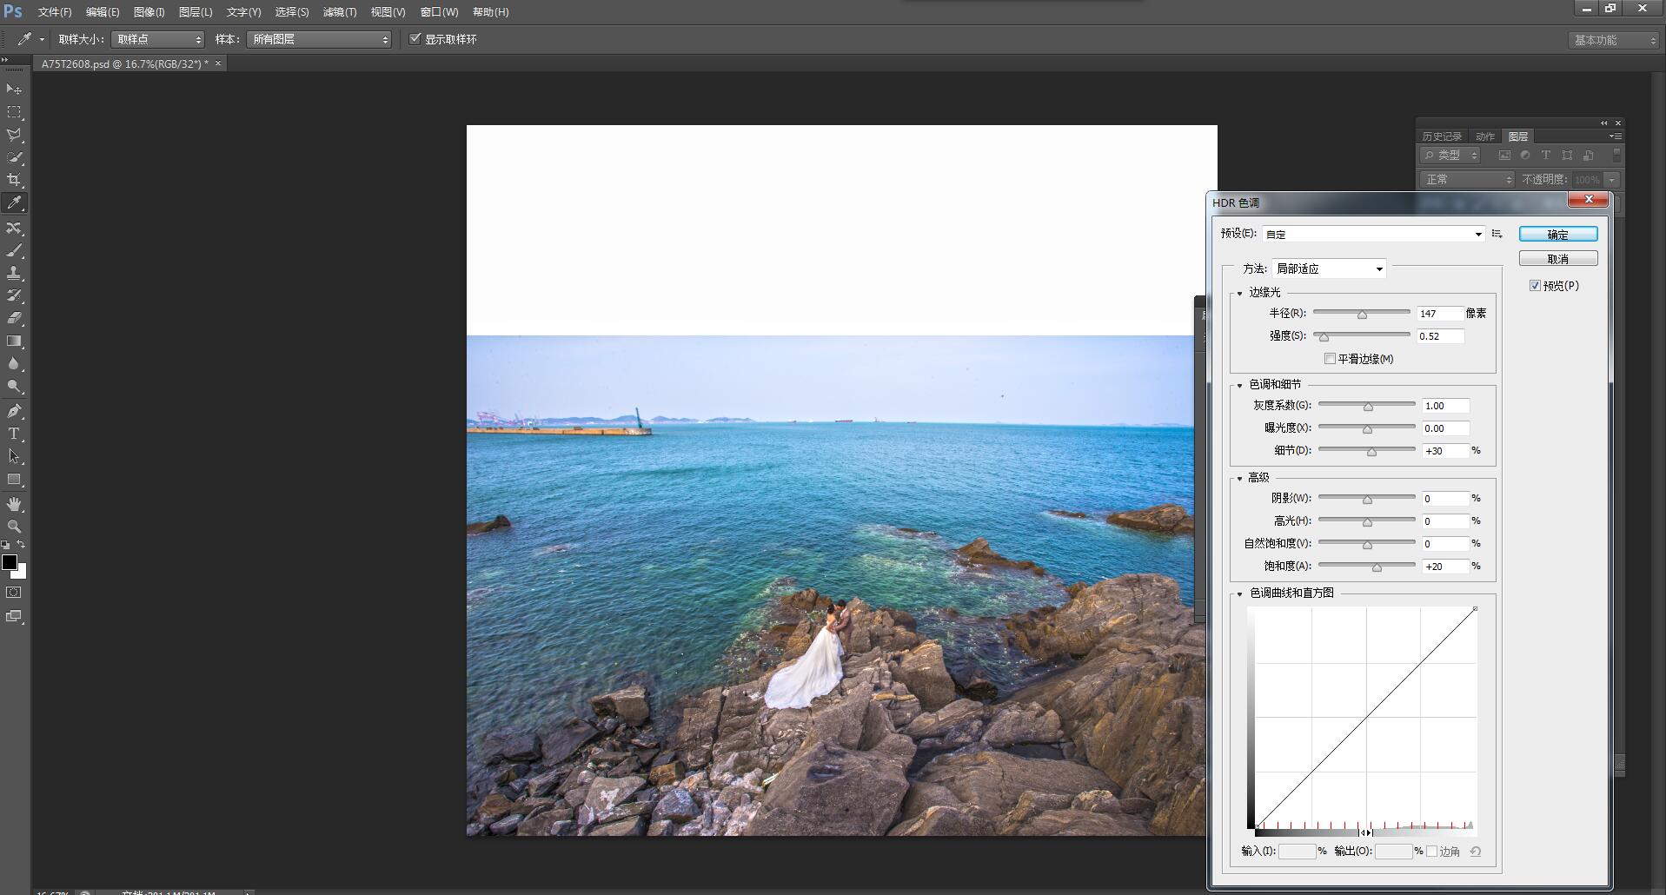Click the 取消 button

[1557, 259]
